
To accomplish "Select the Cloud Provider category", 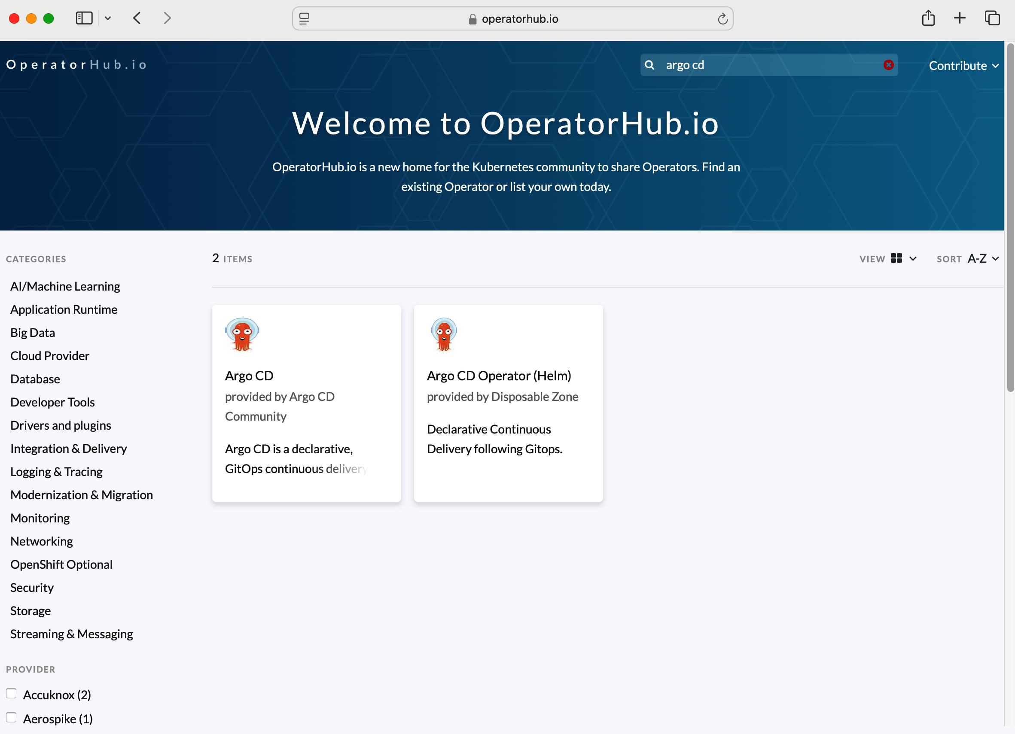I will tap(50, 356).
